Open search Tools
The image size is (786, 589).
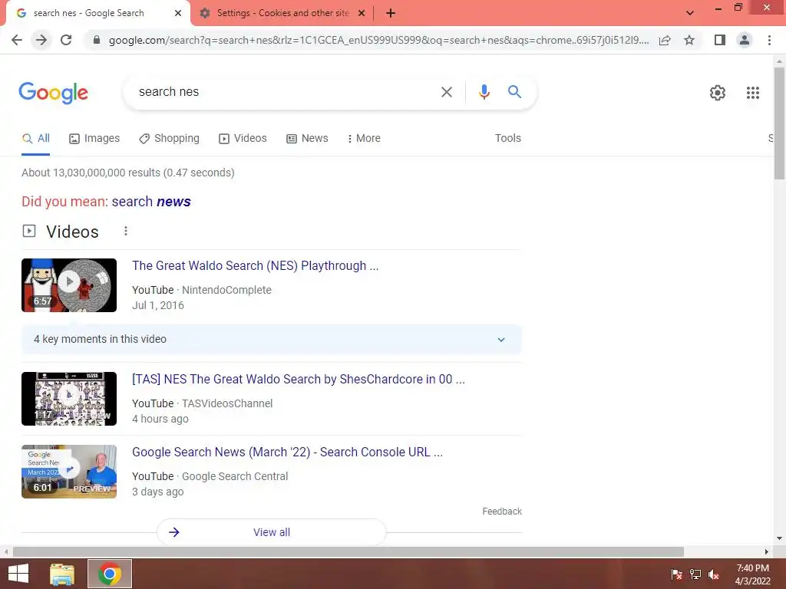pyautogui.click(x=508, y=138)
